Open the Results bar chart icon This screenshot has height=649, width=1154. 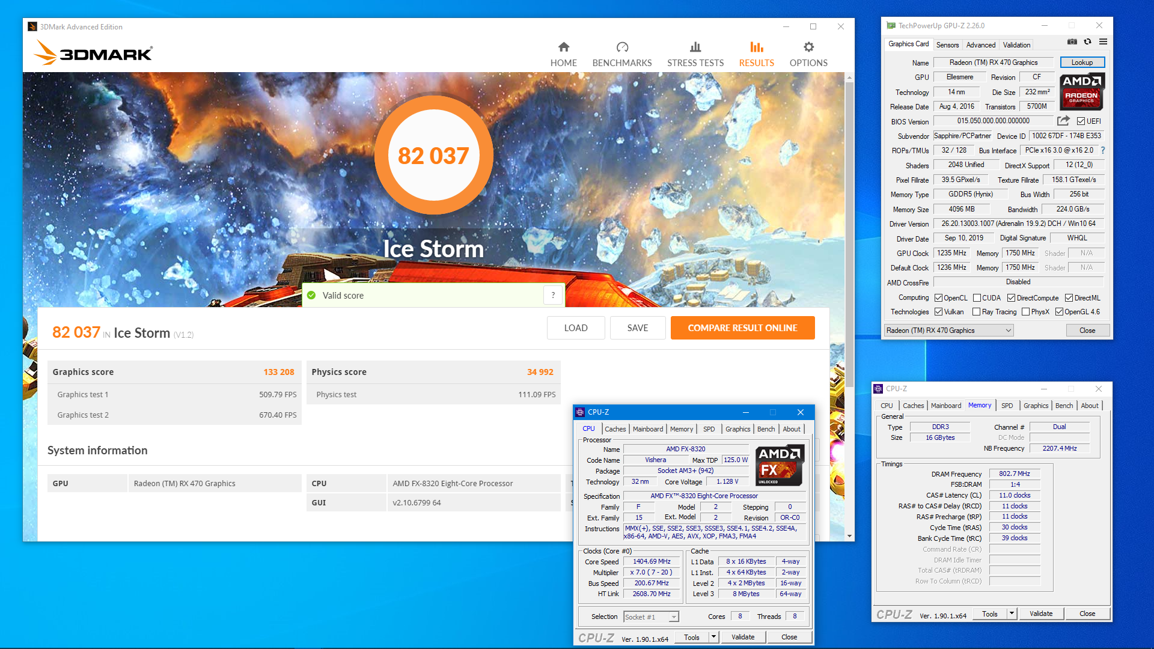tap(756, 47)
